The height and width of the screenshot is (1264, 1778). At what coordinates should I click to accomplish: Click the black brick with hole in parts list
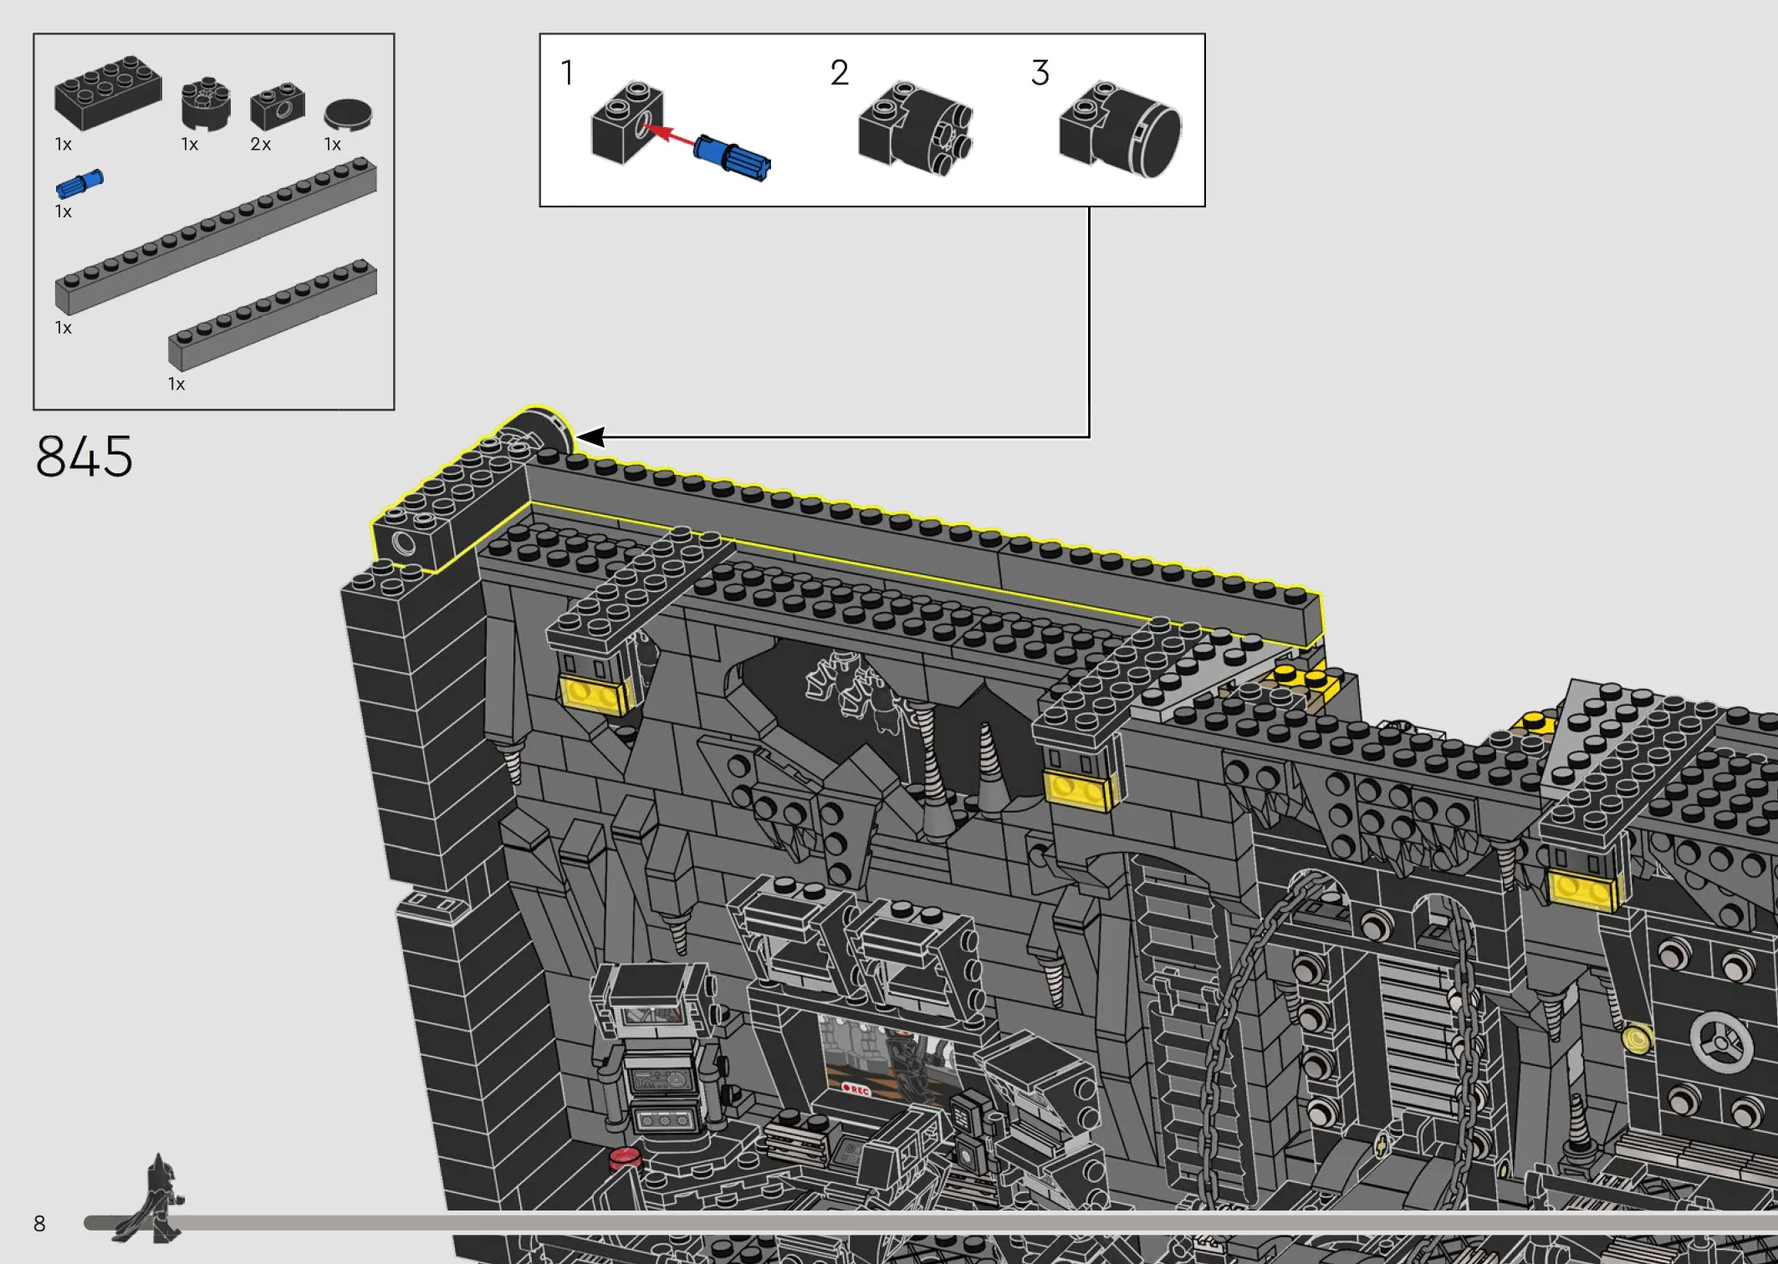click(x=278, y=106)
